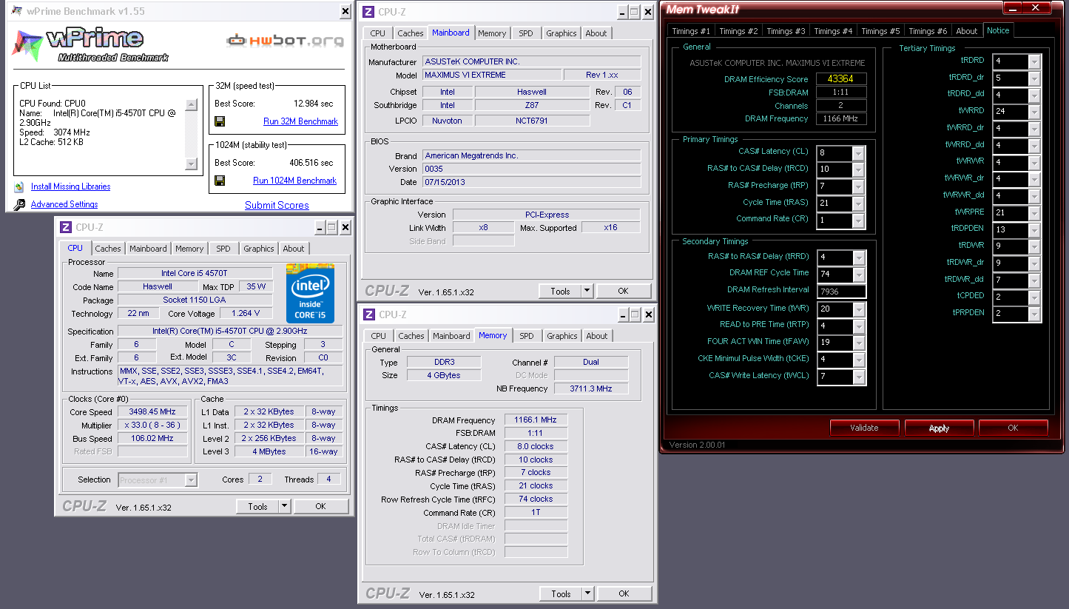Open Graphics tab in CPU-Z Memory window
1069x609 pixels.
(x=562, y=336)
